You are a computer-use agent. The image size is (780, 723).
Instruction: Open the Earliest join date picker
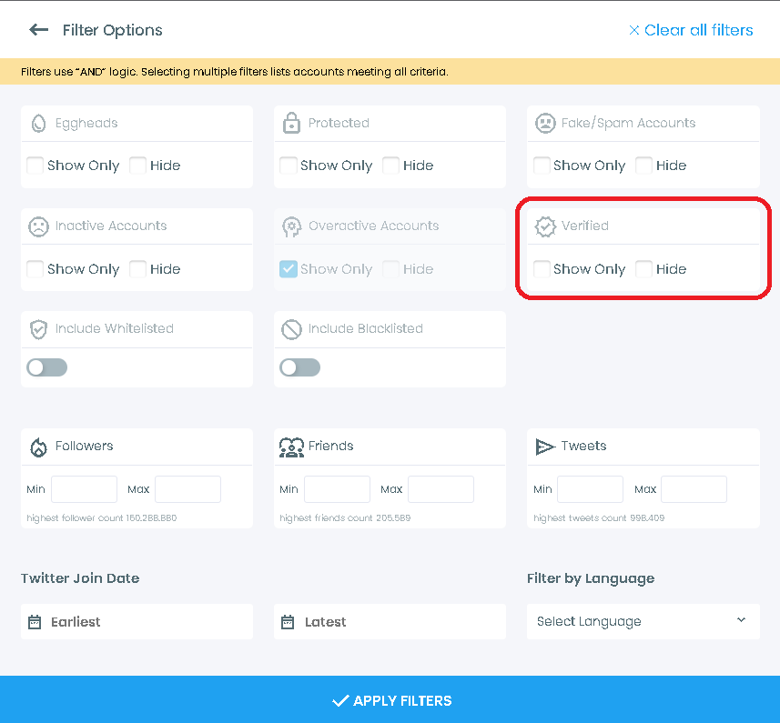[137, 621]
